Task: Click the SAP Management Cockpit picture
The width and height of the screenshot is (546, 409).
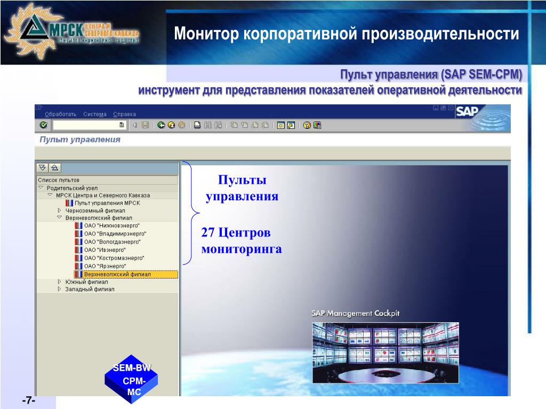Action: point(386,353)
